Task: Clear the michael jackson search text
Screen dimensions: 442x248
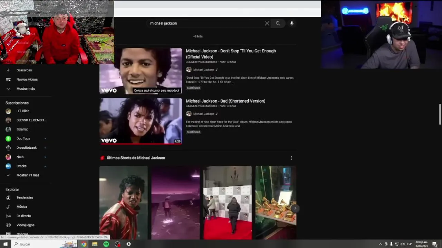Action: coord(267,23)
